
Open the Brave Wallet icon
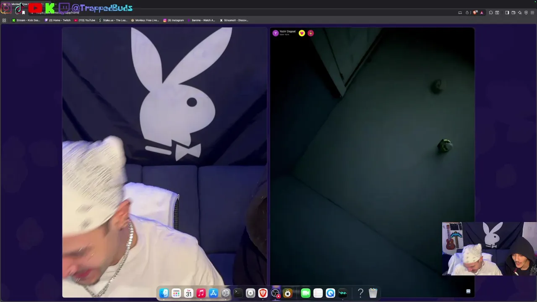click(514, 13)
